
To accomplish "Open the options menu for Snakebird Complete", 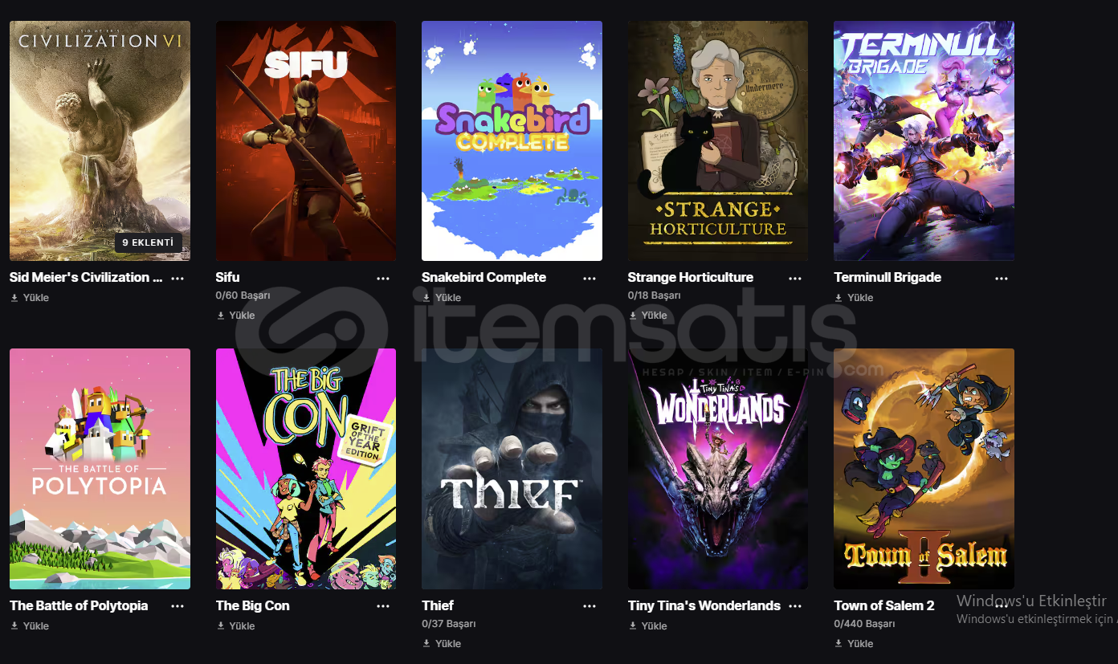I will click(x=590, y=279).
